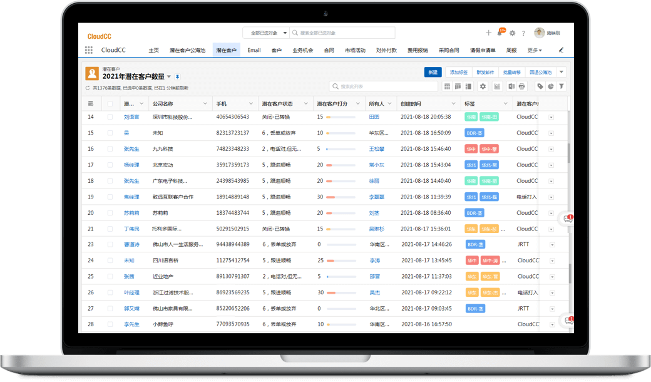Open the Email tab
This screenshot has width=651, height=382.
coord(254,50)
